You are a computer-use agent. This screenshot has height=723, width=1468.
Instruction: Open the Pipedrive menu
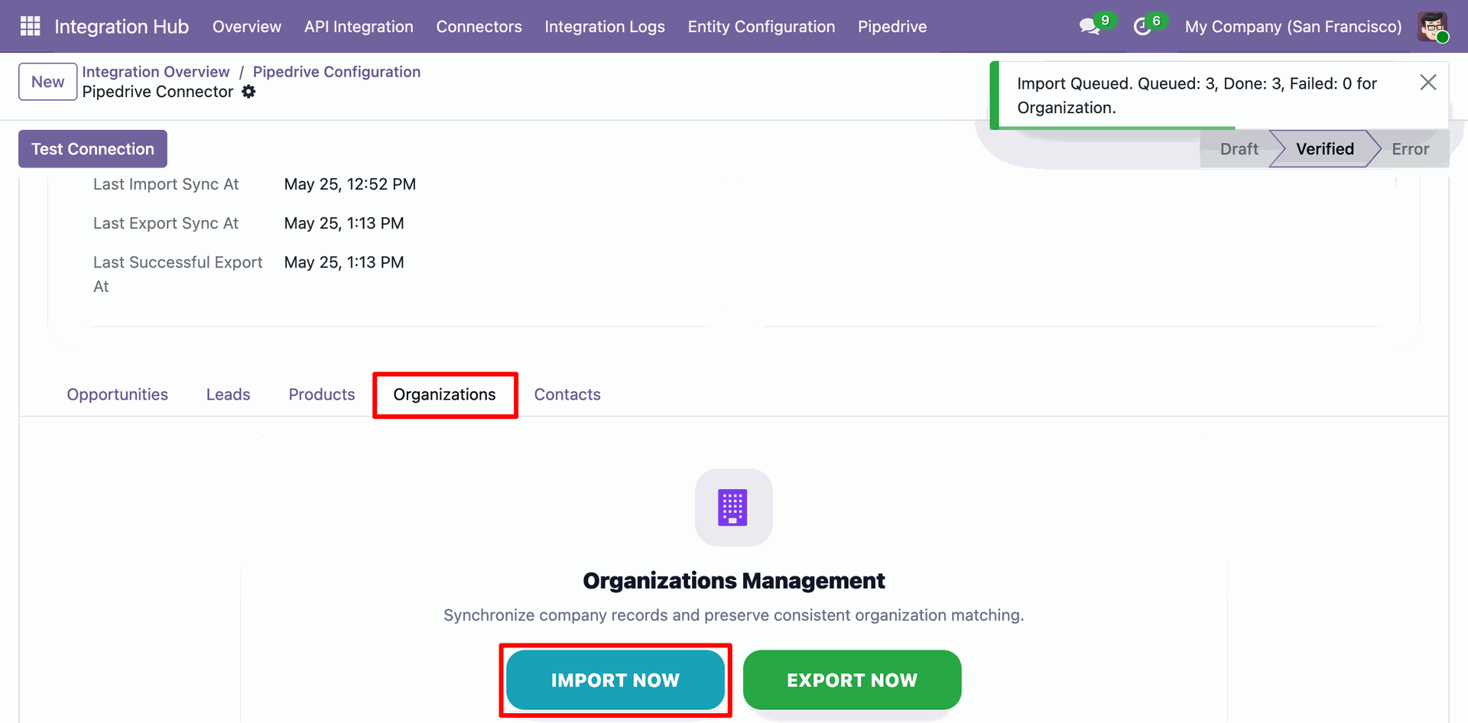[892, 27]
